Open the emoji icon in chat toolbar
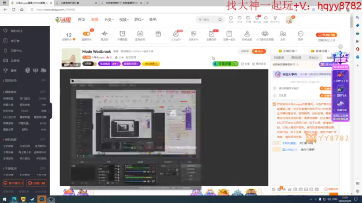The image size is (362, 203). (274, 189)
